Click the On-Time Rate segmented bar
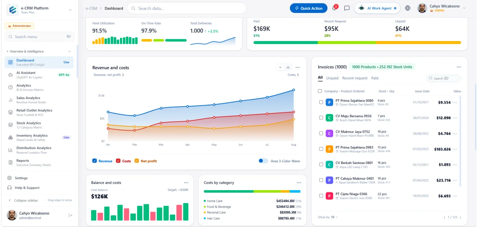477x227 pixels. (x=164, y=40)
